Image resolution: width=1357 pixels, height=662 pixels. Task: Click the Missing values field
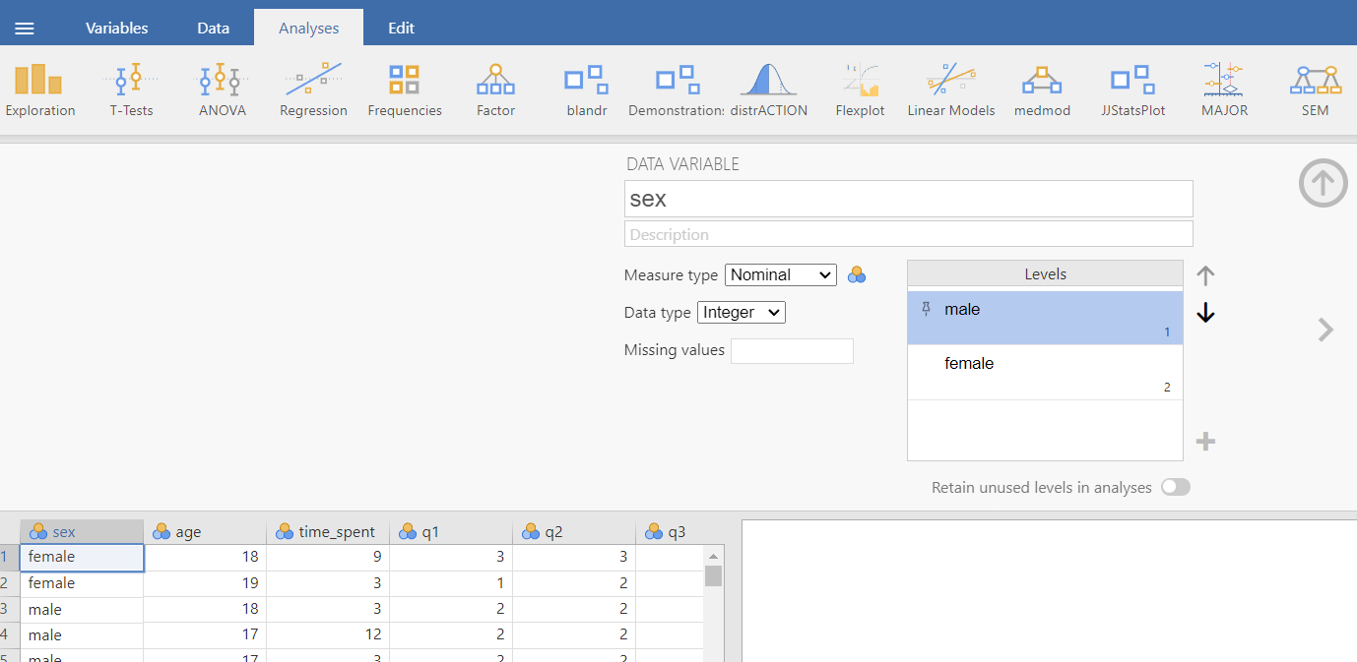click(792, 351)
